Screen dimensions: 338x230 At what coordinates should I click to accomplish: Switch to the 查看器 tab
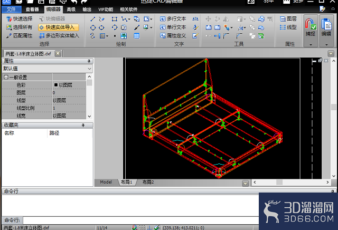(x=32, y=9)
